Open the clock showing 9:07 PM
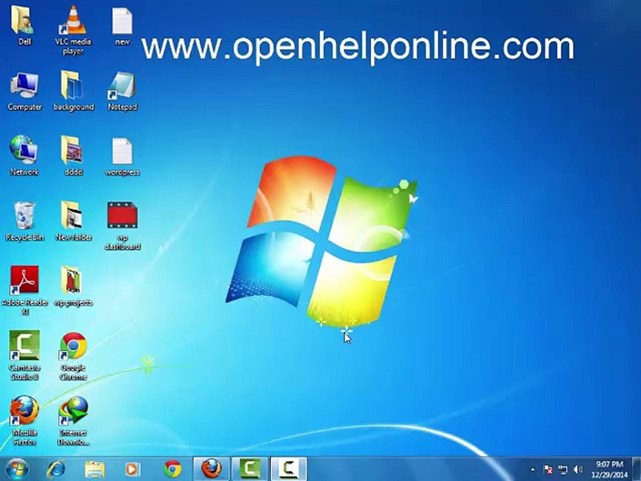641x481 pixels. click(x=609, y=469)
